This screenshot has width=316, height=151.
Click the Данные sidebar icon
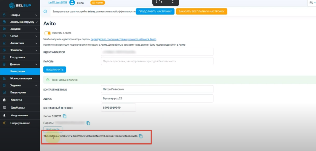coord(4,64)
